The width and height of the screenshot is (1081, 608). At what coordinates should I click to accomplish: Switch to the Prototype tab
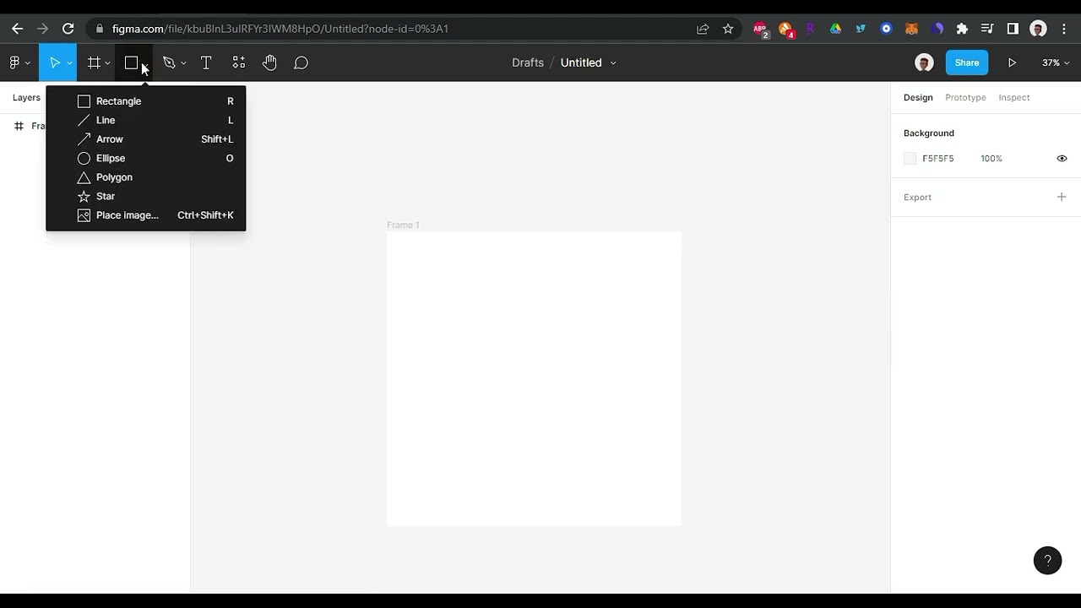[x=965, y=97]
